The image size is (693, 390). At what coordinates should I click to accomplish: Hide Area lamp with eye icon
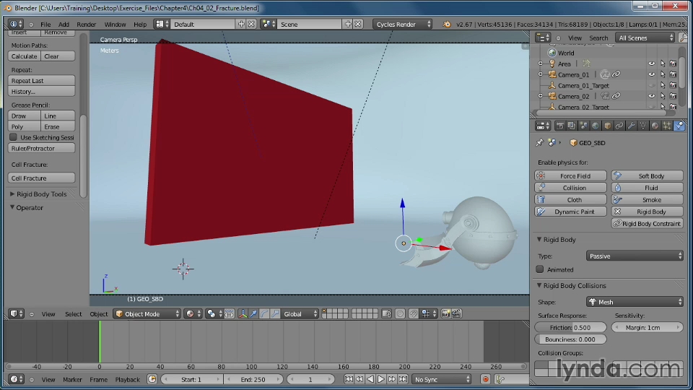tap(651, 64)
